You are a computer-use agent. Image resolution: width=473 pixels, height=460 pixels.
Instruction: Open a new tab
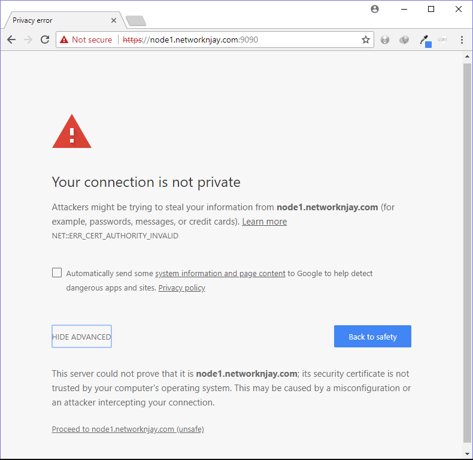coord(136,21)
